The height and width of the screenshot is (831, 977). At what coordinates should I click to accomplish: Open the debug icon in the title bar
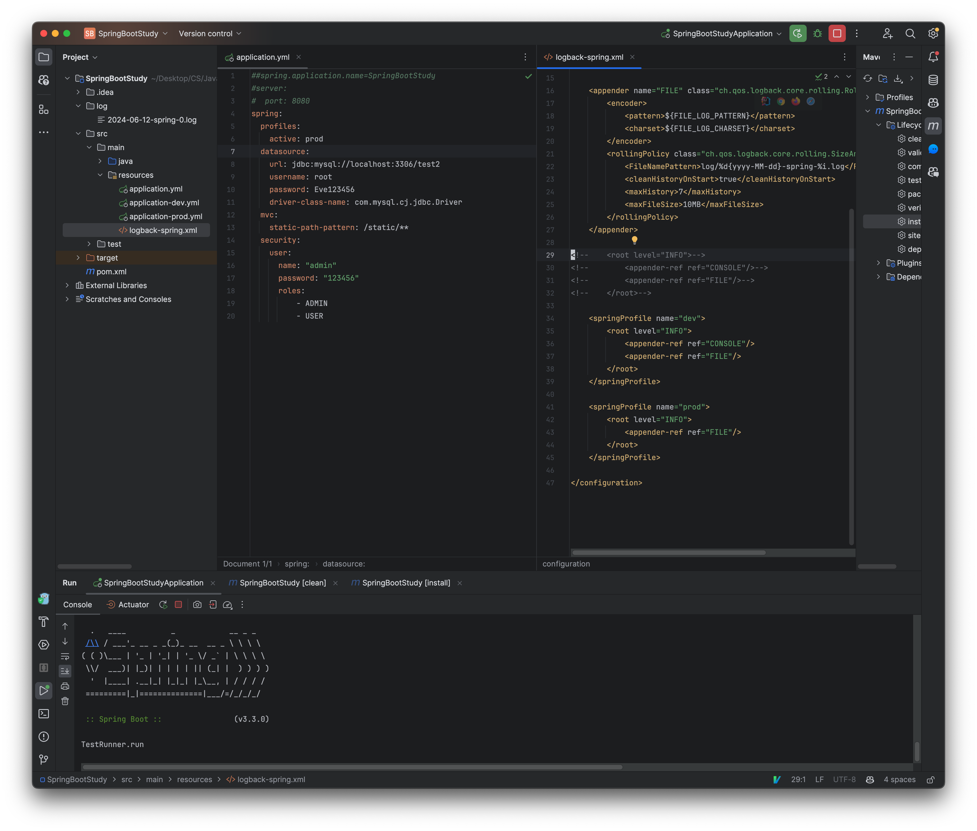[x=818, y=33]
